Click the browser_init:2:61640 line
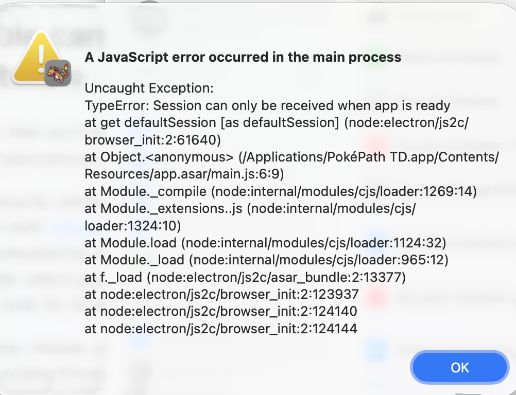 tap(152, 140)
